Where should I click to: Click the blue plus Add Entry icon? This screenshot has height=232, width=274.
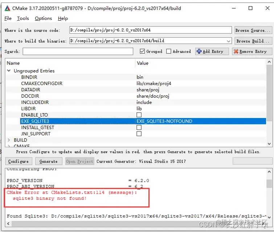tap(199, 51)
